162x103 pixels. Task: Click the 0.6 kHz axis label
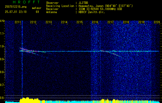coord(2,98)
